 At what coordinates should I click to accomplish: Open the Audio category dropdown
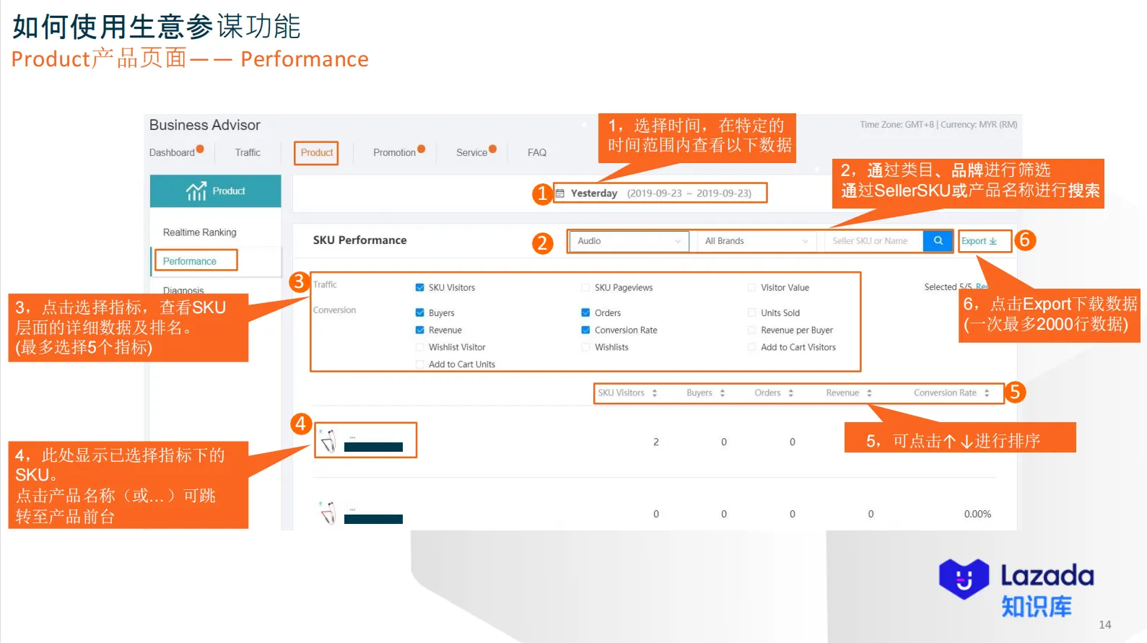pyautogui.click(x=629, y=241)
